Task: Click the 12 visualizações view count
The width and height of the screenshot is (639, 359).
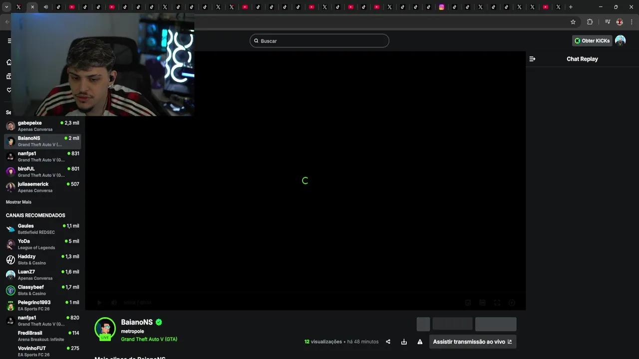Action: (x=323, y=342)
